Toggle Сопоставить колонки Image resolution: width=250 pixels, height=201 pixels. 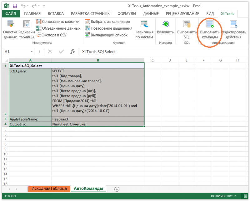click(56, 21)
